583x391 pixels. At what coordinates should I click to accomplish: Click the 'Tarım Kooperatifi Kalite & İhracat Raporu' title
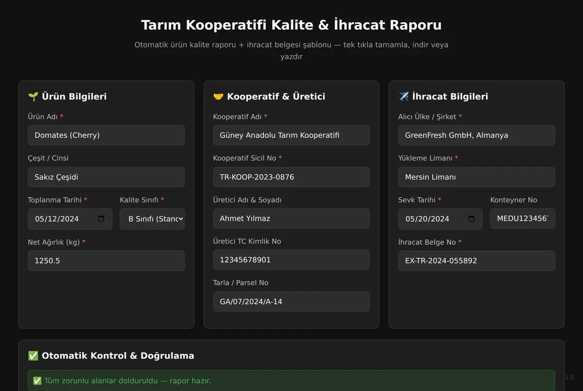(x=291, y=25)
